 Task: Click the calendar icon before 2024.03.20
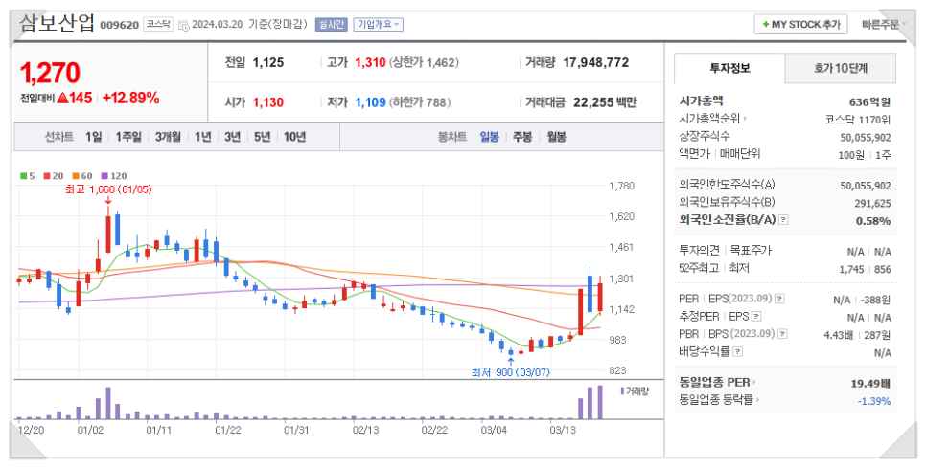pyautogui.click(x=184, y=25)
